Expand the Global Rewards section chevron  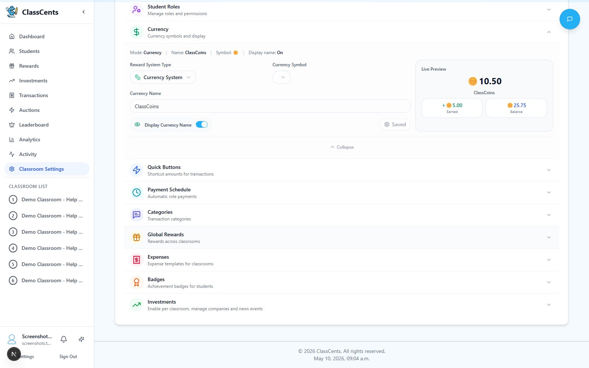[x=549, y=237]
